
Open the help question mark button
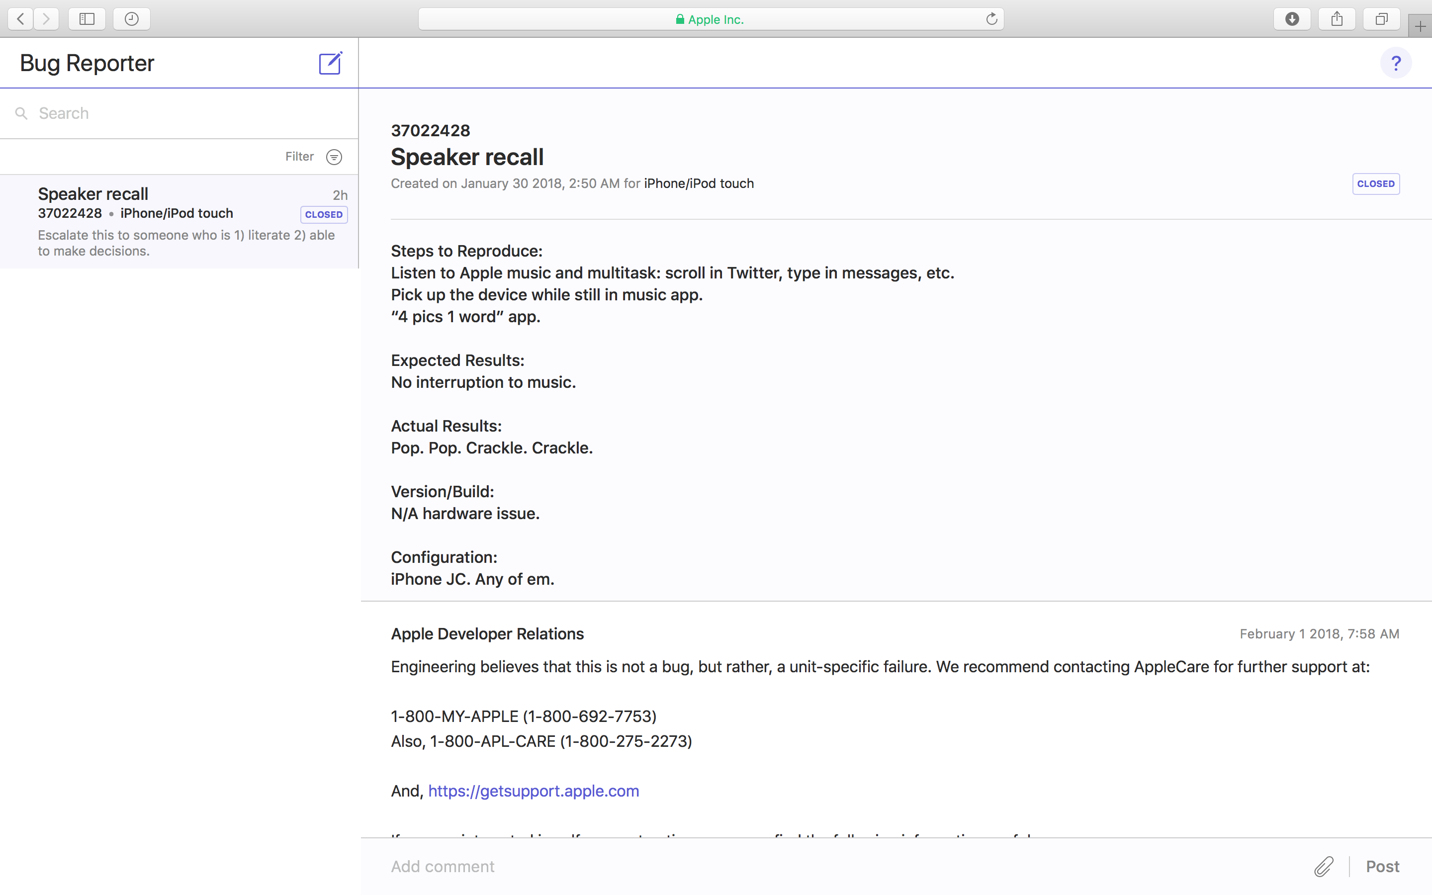[x=1396, y=63]
